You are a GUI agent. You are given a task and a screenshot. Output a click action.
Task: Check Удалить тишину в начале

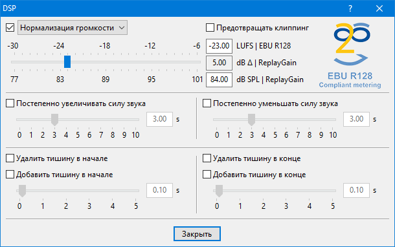click(10, 158)
